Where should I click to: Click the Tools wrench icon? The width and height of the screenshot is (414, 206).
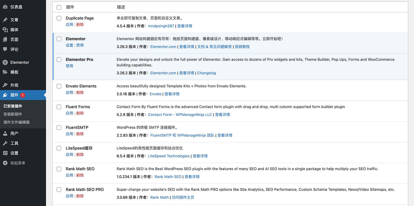tap(5, 143)
